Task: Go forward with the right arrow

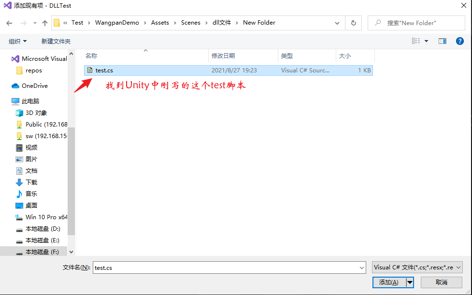Action: click(x=23, y=23)
